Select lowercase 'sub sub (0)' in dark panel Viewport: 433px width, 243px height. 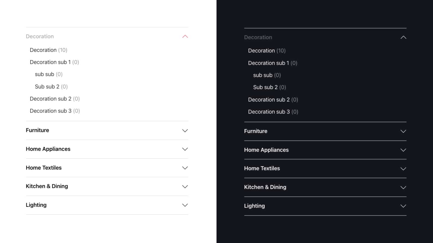pos(267,75)
